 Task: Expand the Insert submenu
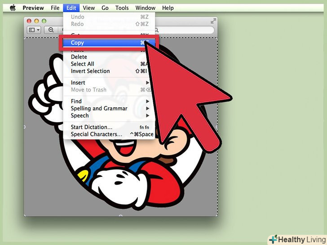click(109, 83)
